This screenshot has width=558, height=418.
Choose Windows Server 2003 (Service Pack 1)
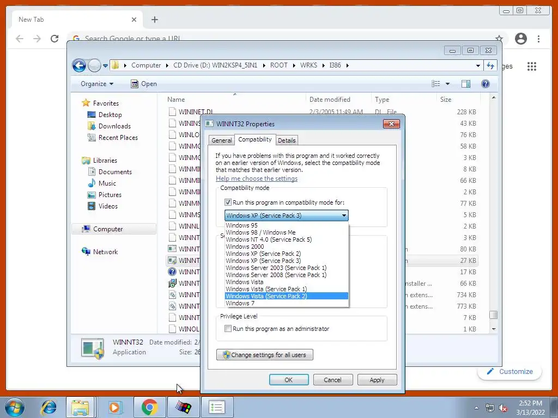(x=287, y=268)
